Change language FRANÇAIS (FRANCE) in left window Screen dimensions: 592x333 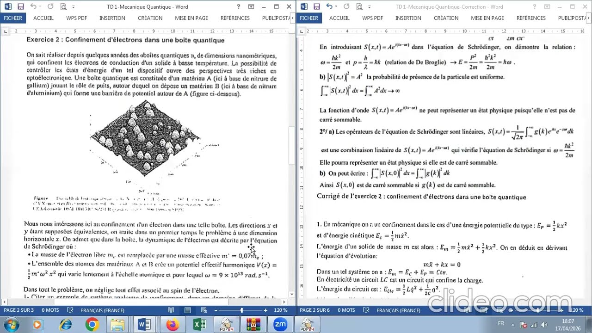pyautogui.click(x=102, y=310)
